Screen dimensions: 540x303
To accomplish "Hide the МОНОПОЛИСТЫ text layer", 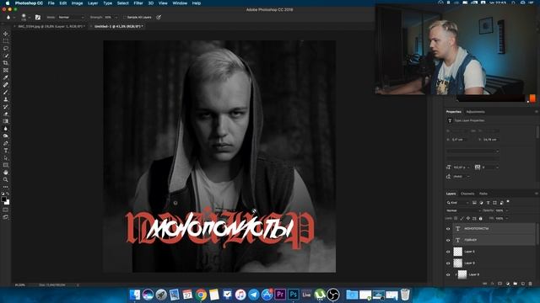I will pos(448,229).
